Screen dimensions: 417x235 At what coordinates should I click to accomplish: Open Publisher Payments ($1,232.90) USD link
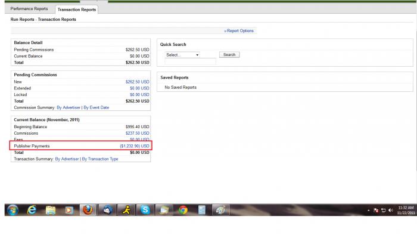[x=134, y=146]
